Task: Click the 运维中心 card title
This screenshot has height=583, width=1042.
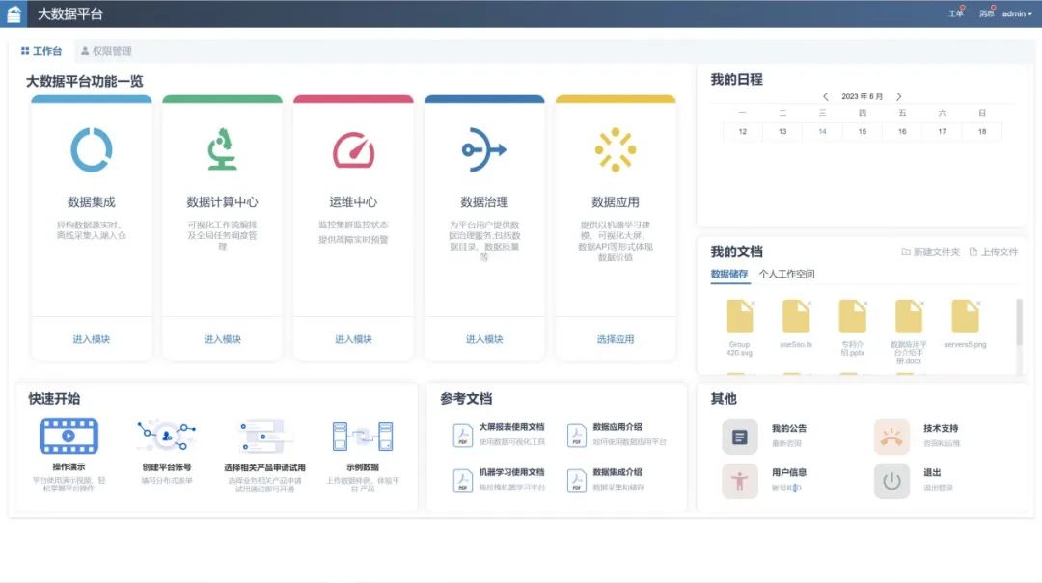Action: pyautogui.click(x=353, y=201)
